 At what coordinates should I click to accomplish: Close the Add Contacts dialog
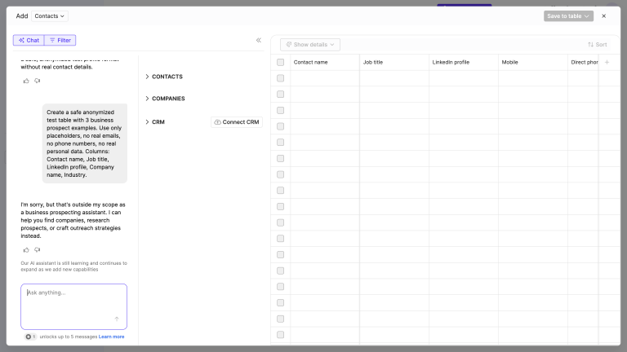pyautogui.click(x=604, y=16)
